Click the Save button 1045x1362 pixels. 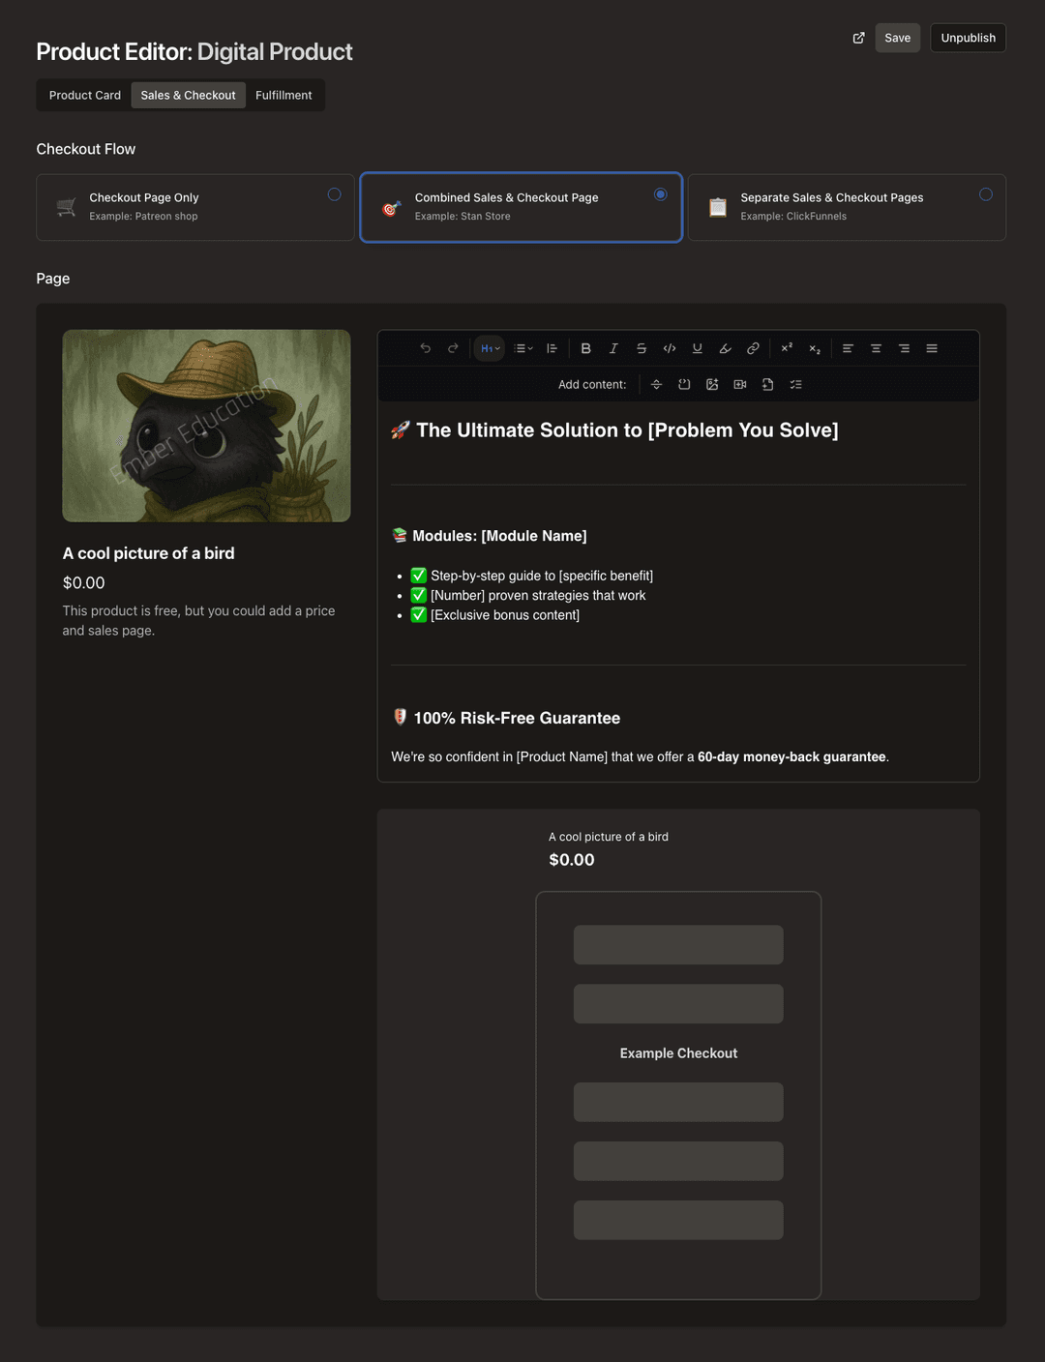pyautogui.click(x=897, y=38)
